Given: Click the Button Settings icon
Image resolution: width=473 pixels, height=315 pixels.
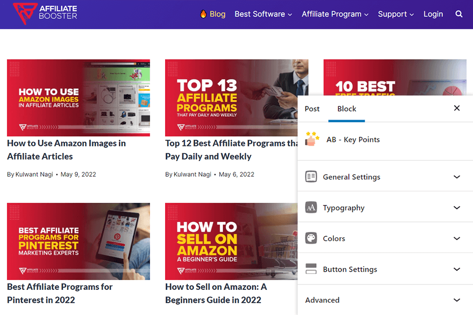Looking at the screenshot, I should point(311,269).
